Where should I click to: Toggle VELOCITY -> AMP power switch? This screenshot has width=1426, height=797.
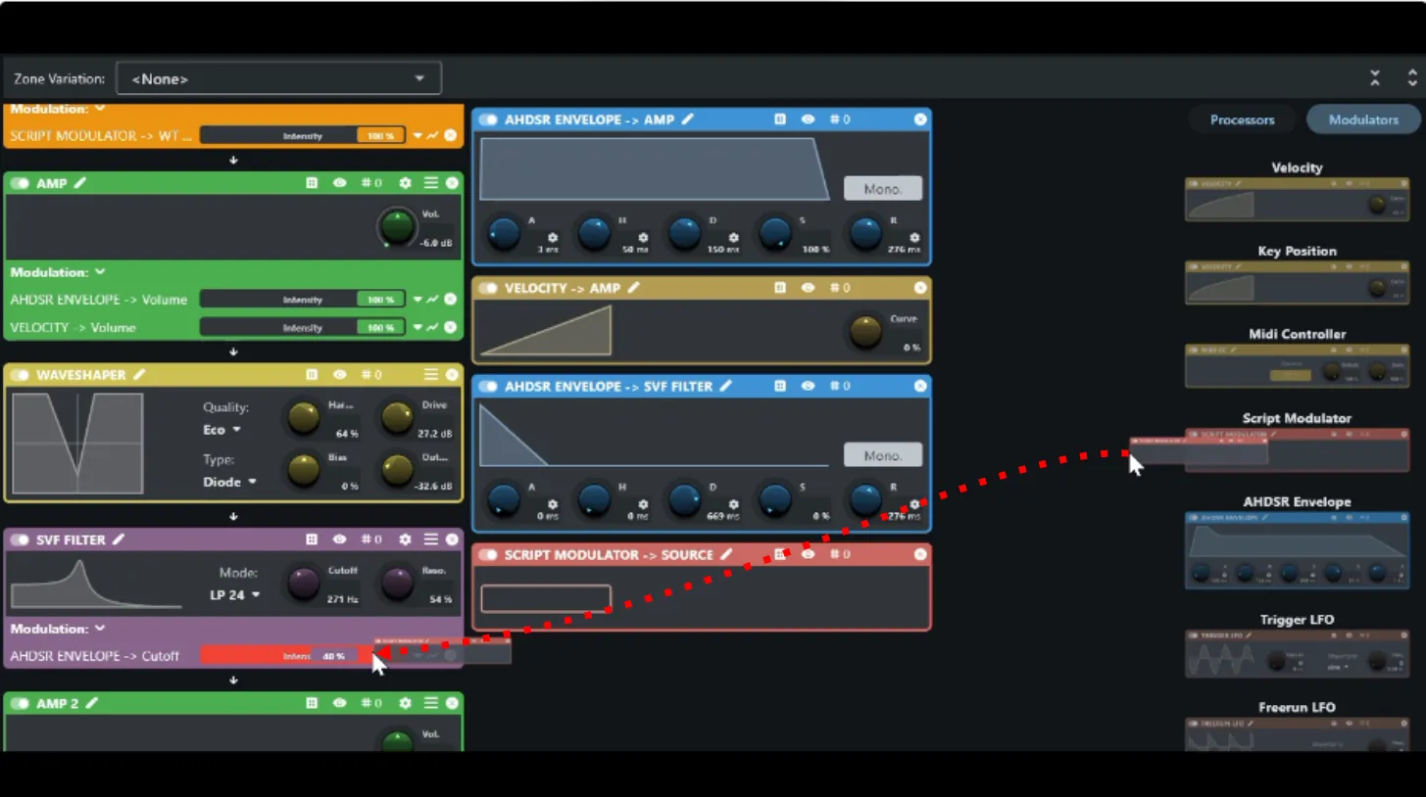click(488, 288)
